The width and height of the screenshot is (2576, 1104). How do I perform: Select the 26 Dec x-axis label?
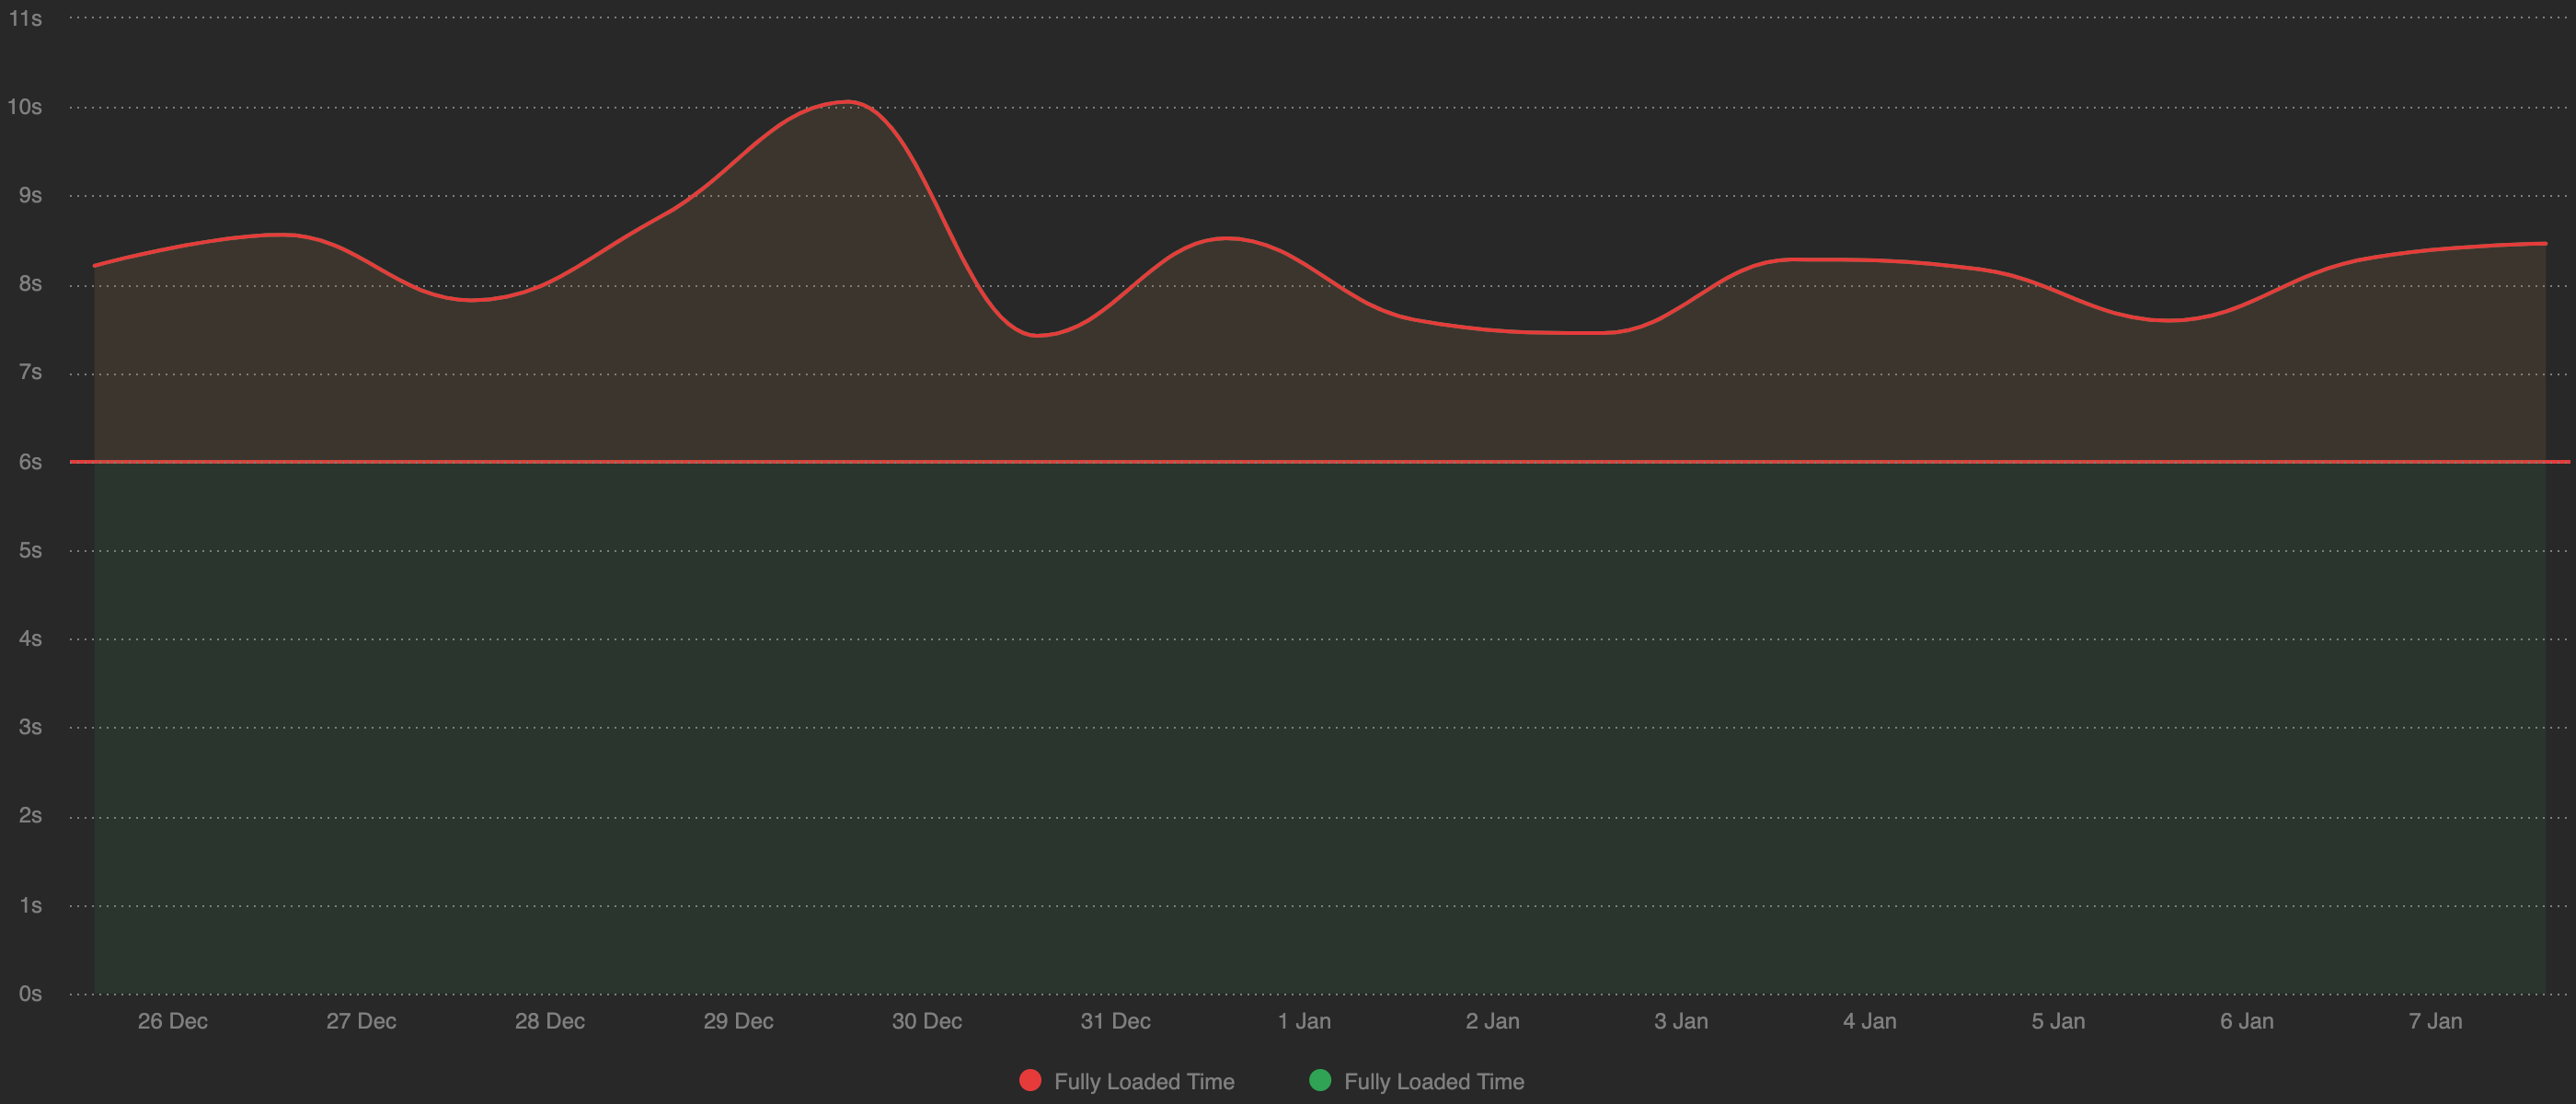(173, 1021)
